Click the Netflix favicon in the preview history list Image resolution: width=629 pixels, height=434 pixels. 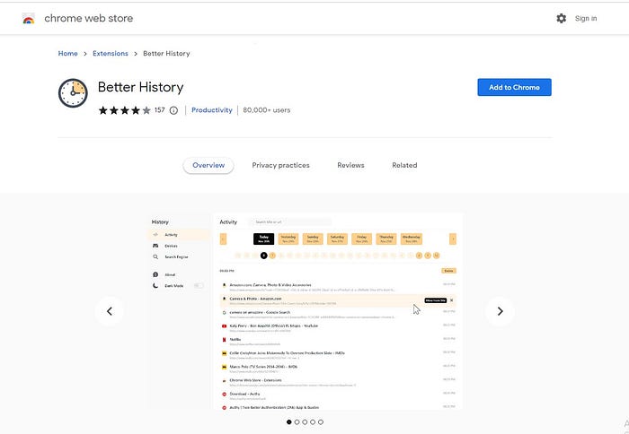(225, 340)
